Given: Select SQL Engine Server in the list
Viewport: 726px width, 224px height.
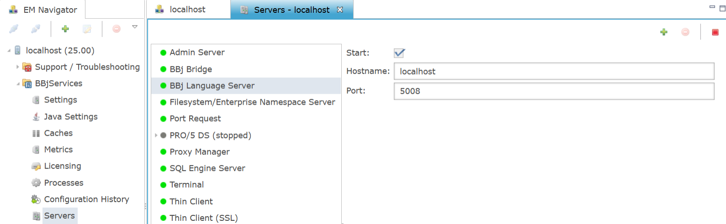Looking at the screenshot, I should point(246,168).
